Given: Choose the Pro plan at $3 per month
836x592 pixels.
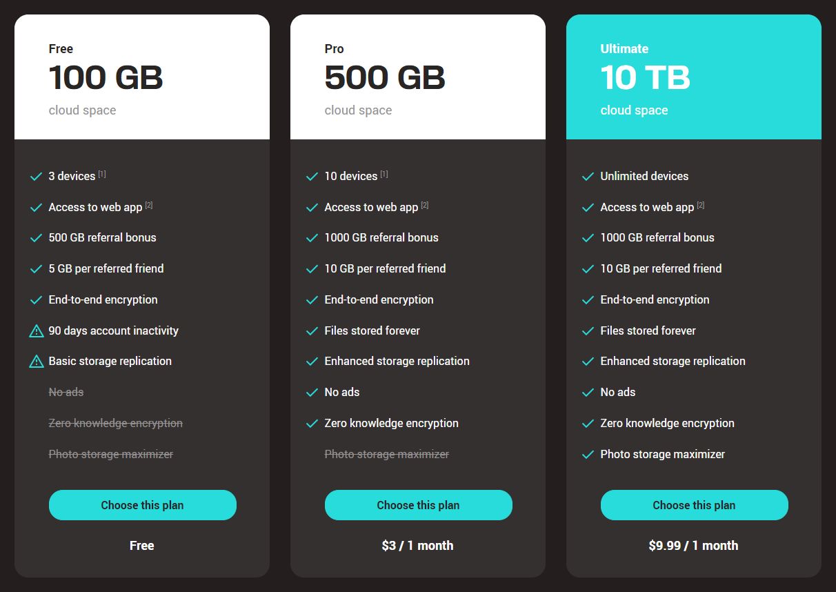Looking at the screenshot, I should click(x=419, y=505).
